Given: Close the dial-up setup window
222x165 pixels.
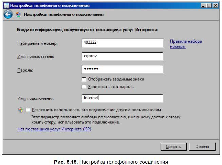Looking at the screenshot, I should coord(215,6).
